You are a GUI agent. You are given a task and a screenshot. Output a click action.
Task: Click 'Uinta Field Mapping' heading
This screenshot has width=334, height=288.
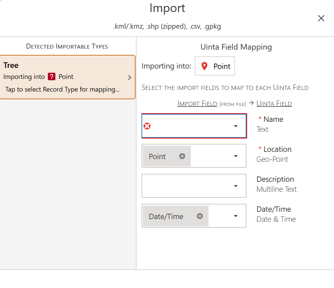click(x=236, y=47)
